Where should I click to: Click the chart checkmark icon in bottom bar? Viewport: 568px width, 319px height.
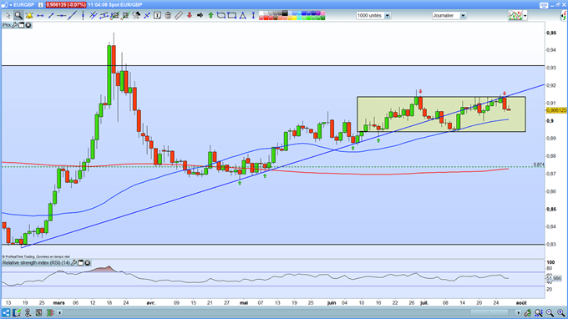click(17, 312)
